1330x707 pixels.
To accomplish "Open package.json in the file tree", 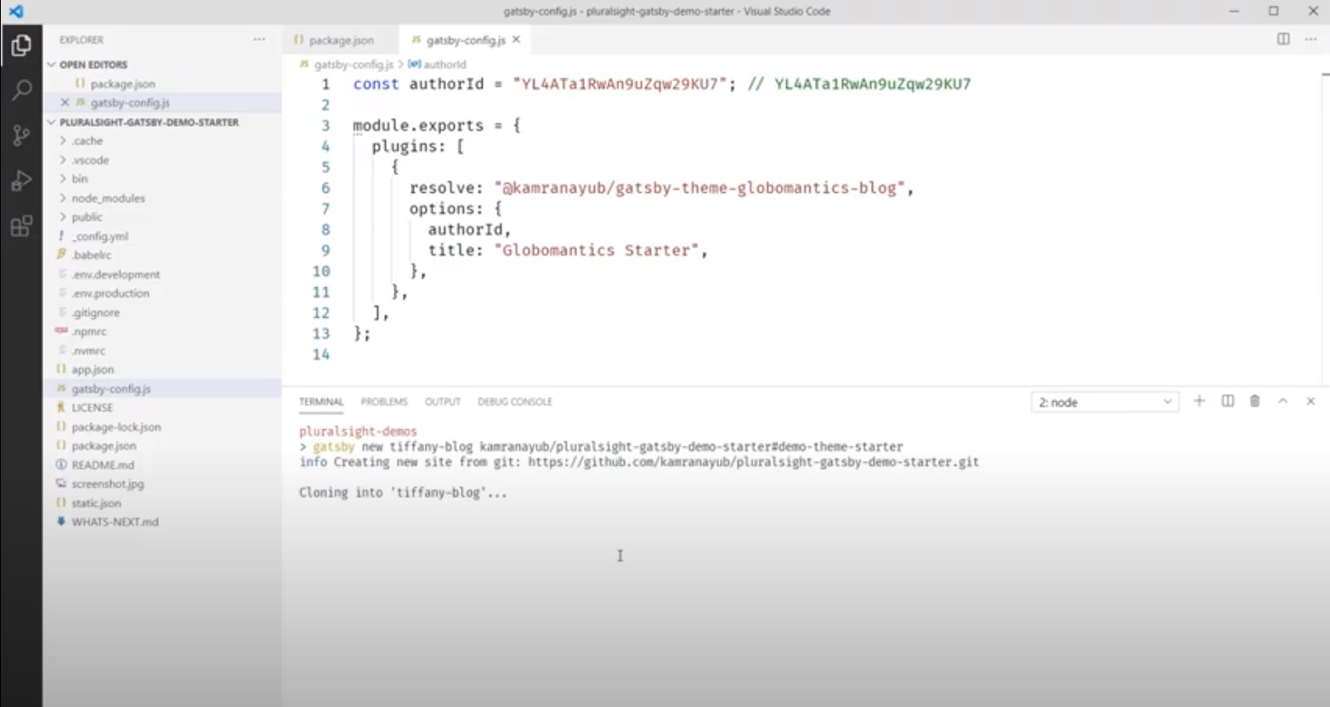I will 104,445.
